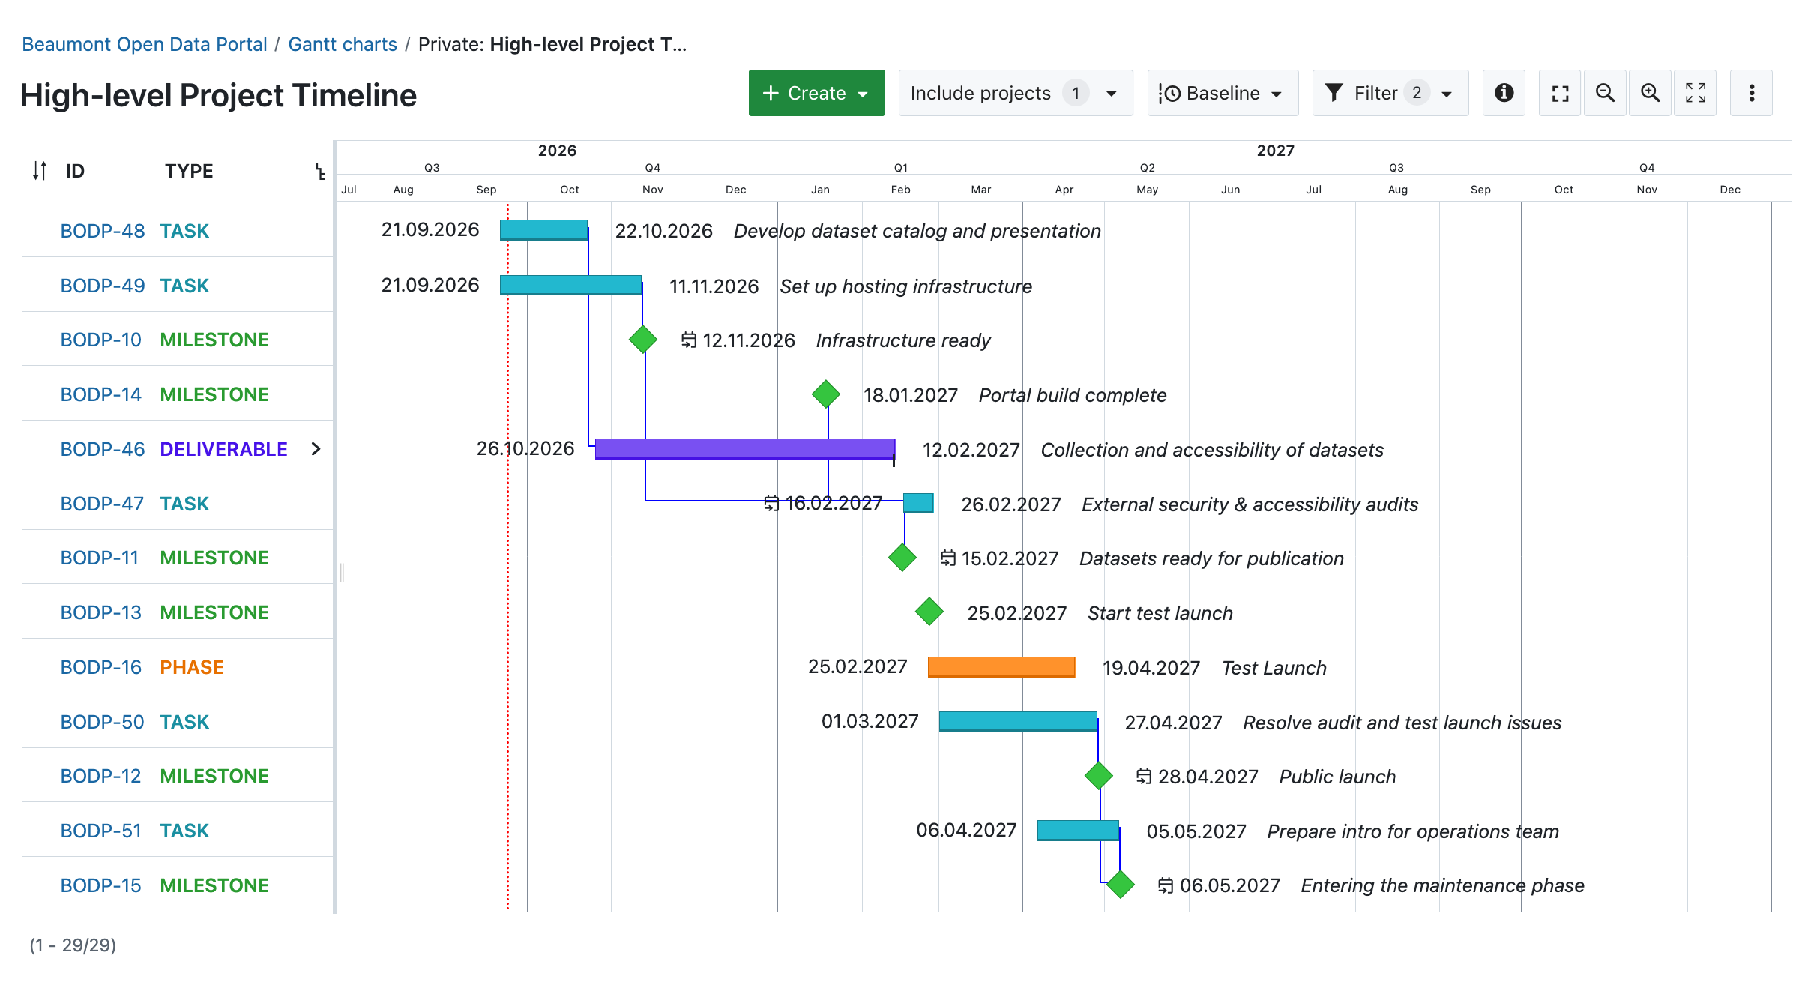The height and width of the screenshot is (988, 1793).
Task: Open work package BODP-47
Action: tap(102, 504)
